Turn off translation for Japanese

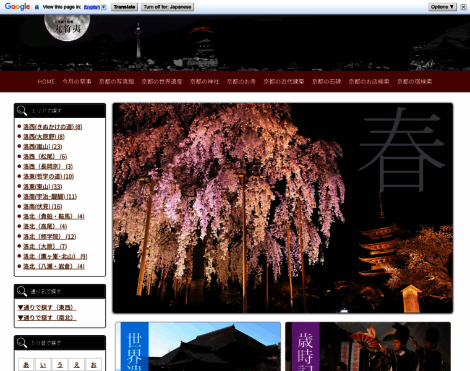pos(167,7)
